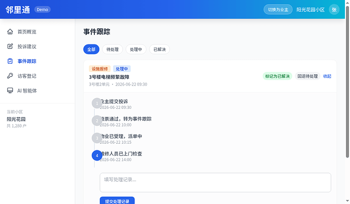Click the 共 1,280 户 text
This screenshot has height=204, width=350.
[x=17, y=126]
